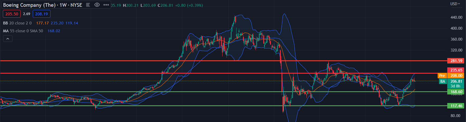Click the MA value 168.02
The height and width of the screenshot is (122, 466).
pos(54,31)
